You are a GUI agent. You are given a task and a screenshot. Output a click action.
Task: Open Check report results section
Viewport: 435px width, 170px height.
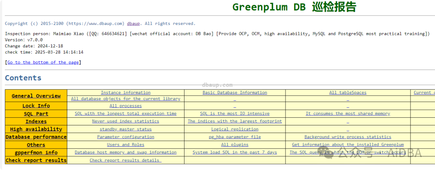click(x=36, y=160)
